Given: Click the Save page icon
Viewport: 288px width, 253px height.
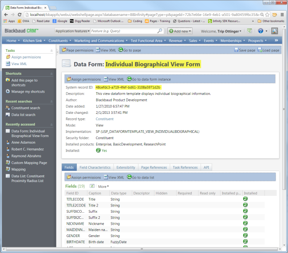Looking at the screenshot, I should tap(237, 50).
